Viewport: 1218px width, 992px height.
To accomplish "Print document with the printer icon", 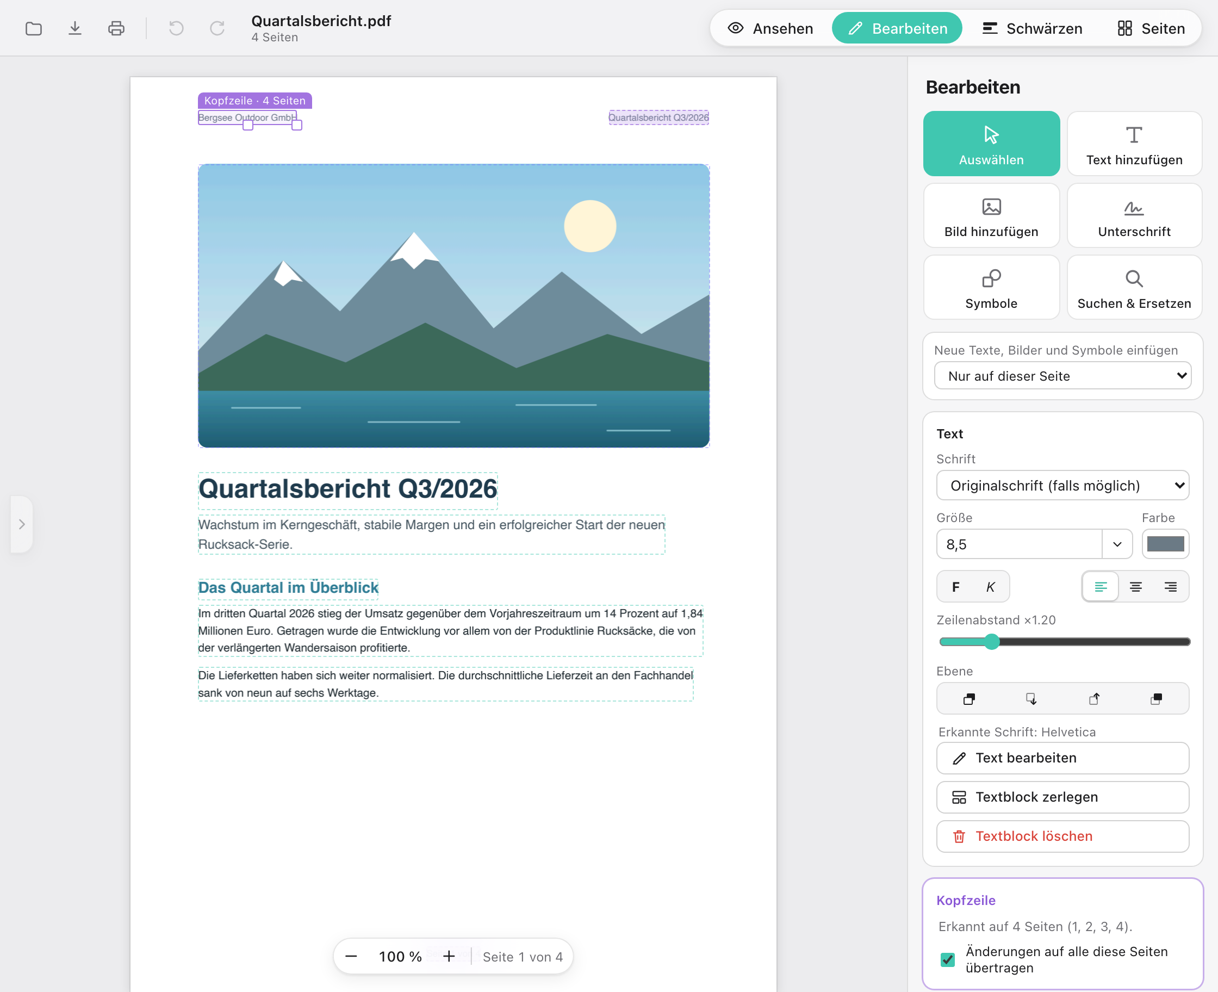I will (x=116, y=28).
